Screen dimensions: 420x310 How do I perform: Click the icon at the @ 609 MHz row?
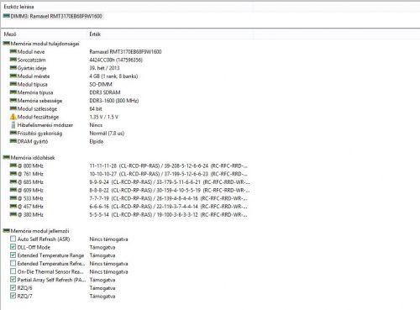13,190
